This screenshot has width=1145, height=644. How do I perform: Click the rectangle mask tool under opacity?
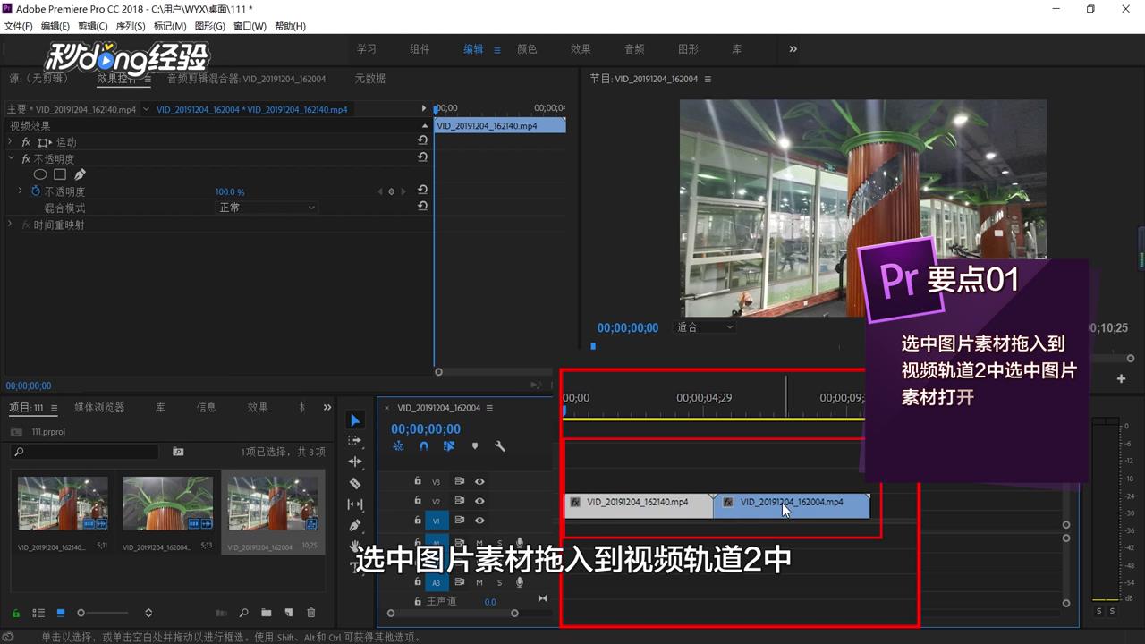[60, 174]
